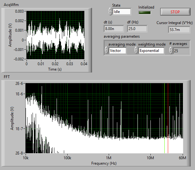This screenshot has width=195, height=170.
Task: Decrement the averaging mode with down arrow
Action: click(106, 52)
